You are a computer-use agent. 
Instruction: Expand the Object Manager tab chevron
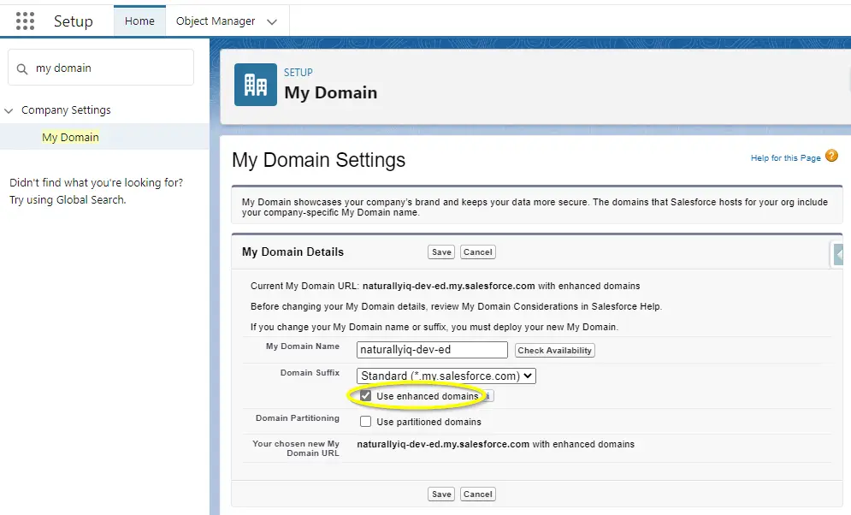pos(272,22)
